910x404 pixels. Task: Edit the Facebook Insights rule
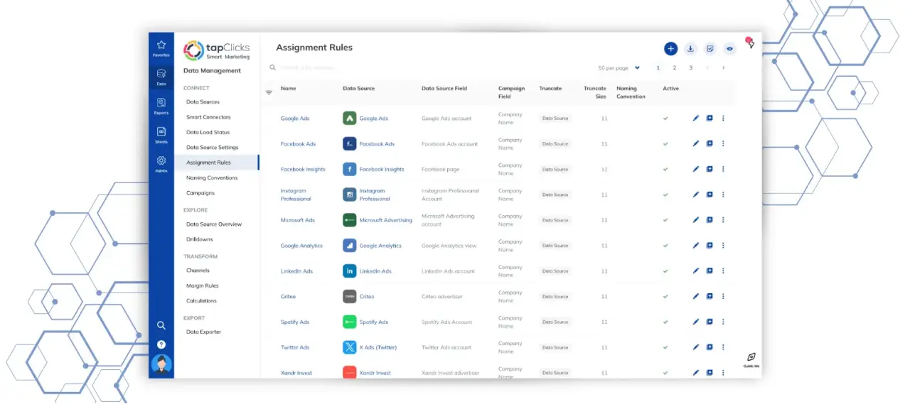696,169
